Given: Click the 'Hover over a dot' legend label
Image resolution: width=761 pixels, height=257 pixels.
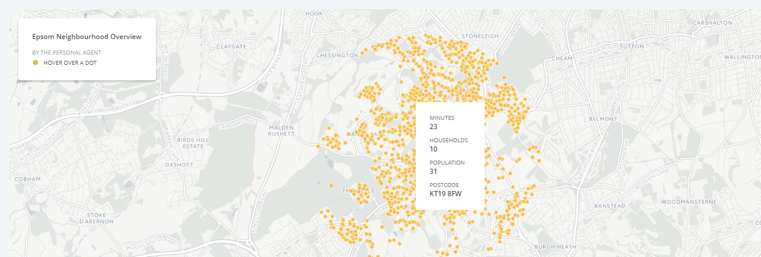Looking at the screenshot, I should click(x=70, y=62).
